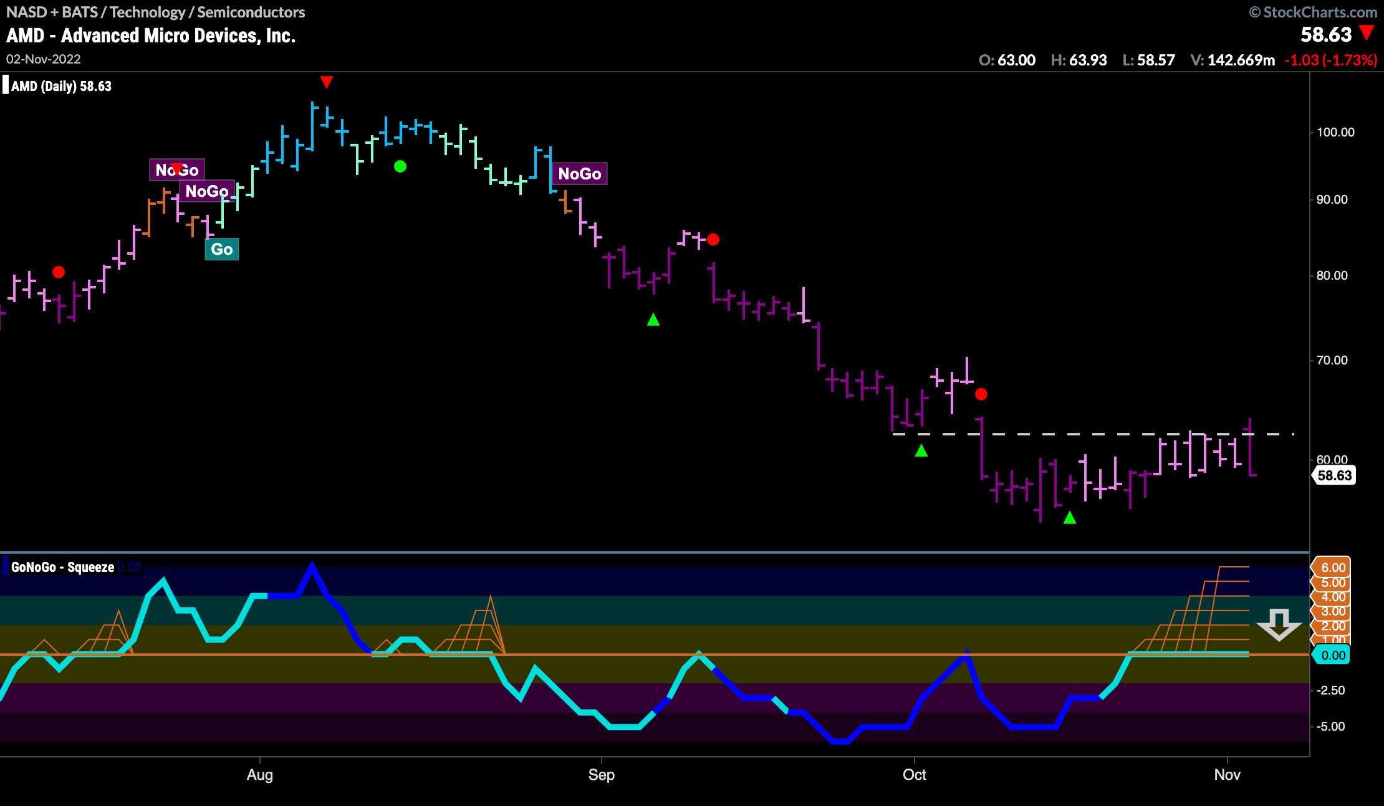The width and height of the screenshot is (1384, 806).
Task: Click the red circle marker in mid-September
Action: (713, 239)
